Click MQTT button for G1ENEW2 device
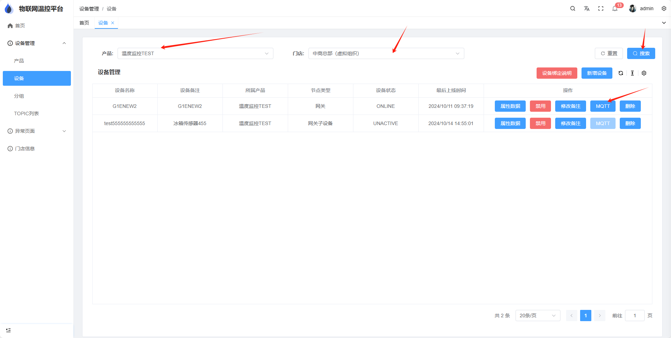The width and height of the screenshot is (671, 338). click(x=603, y=106)
